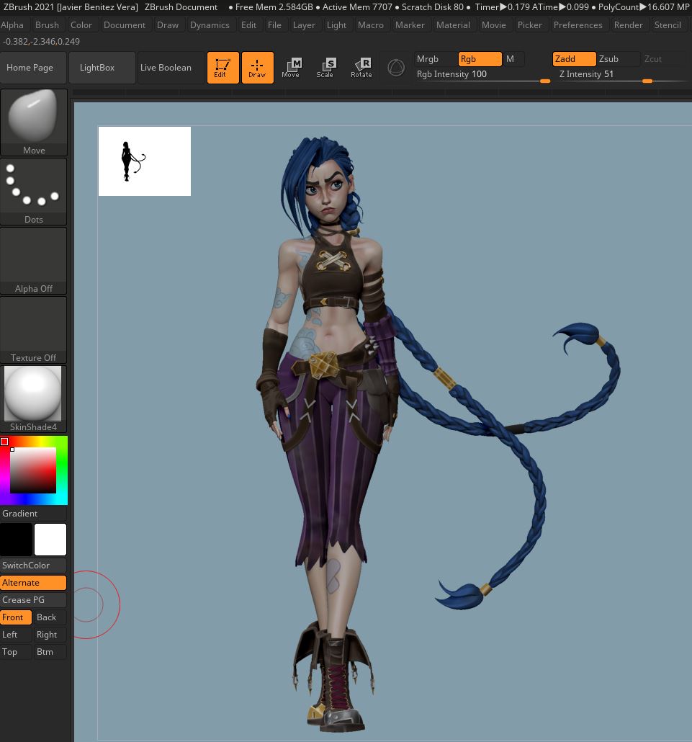
Task: Open the Color menu
Action: coord(81,25)
